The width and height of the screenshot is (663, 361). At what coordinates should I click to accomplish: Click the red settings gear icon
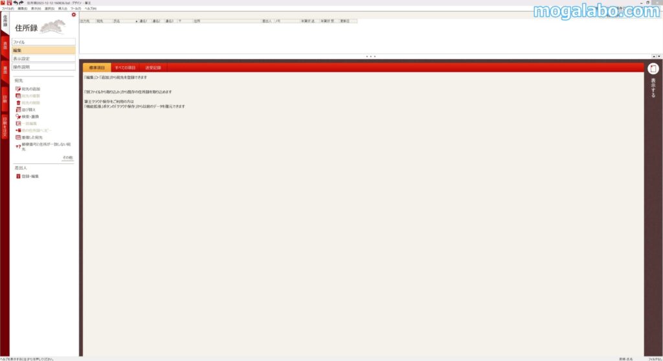tap(73, 14)
